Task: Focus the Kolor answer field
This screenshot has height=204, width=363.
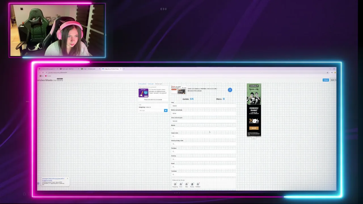Action: tap(204, 167)
